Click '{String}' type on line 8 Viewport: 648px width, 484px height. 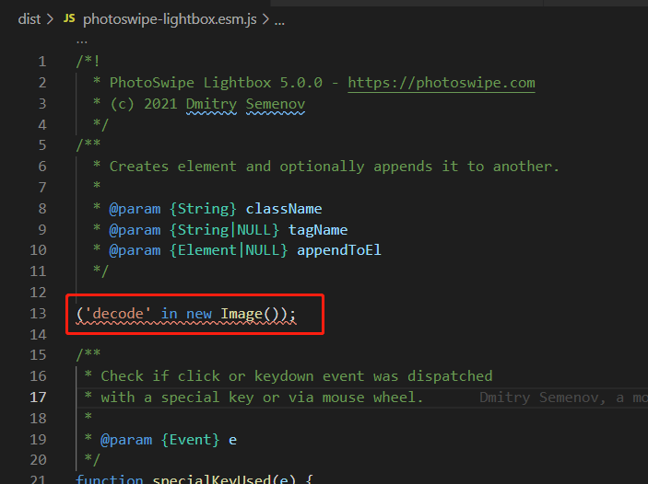coord(203,209)
